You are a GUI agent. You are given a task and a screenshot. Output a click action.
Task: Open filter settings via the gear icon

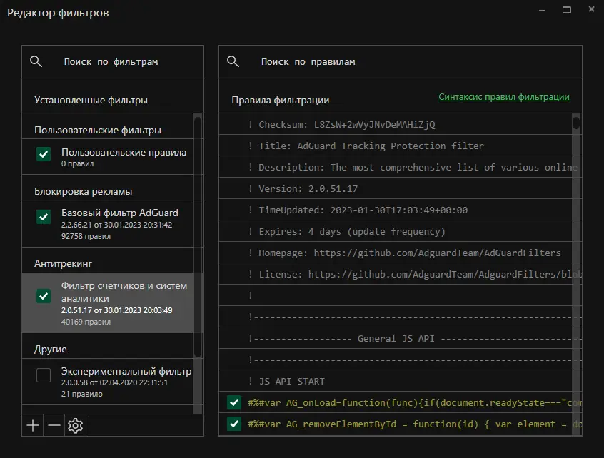[75, 426]
